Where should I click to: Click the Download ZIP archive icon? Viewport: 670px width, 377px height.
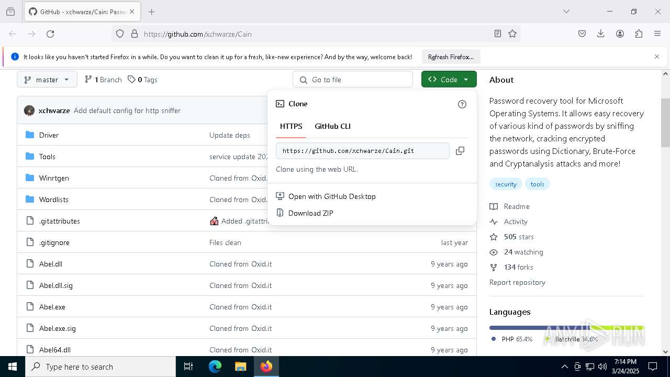pos(280,213)
